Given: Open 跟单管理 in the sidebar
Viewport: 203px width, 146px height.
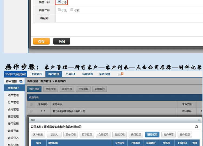Looking at the screenshot, I should click(x=13, y=95).
